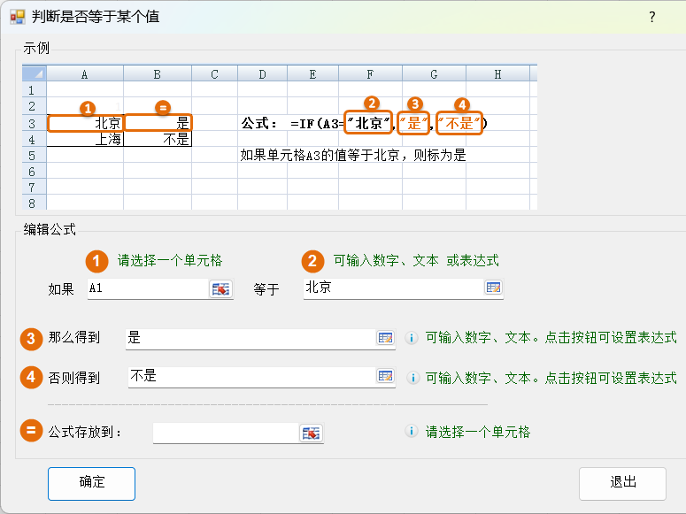Click expression icon in 否则得到 row
The image size is (686, 514).
(x=385, y=377)
